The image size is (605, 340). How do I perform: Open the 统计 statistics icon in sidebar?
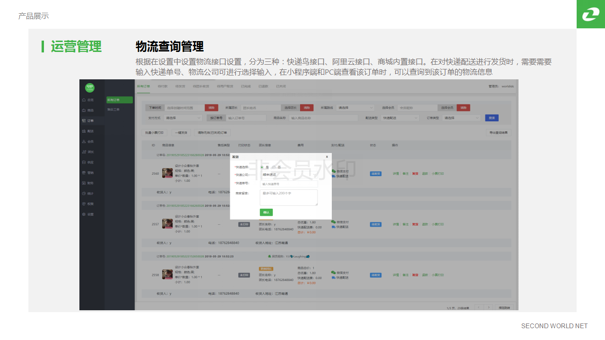tap(84, 194)
